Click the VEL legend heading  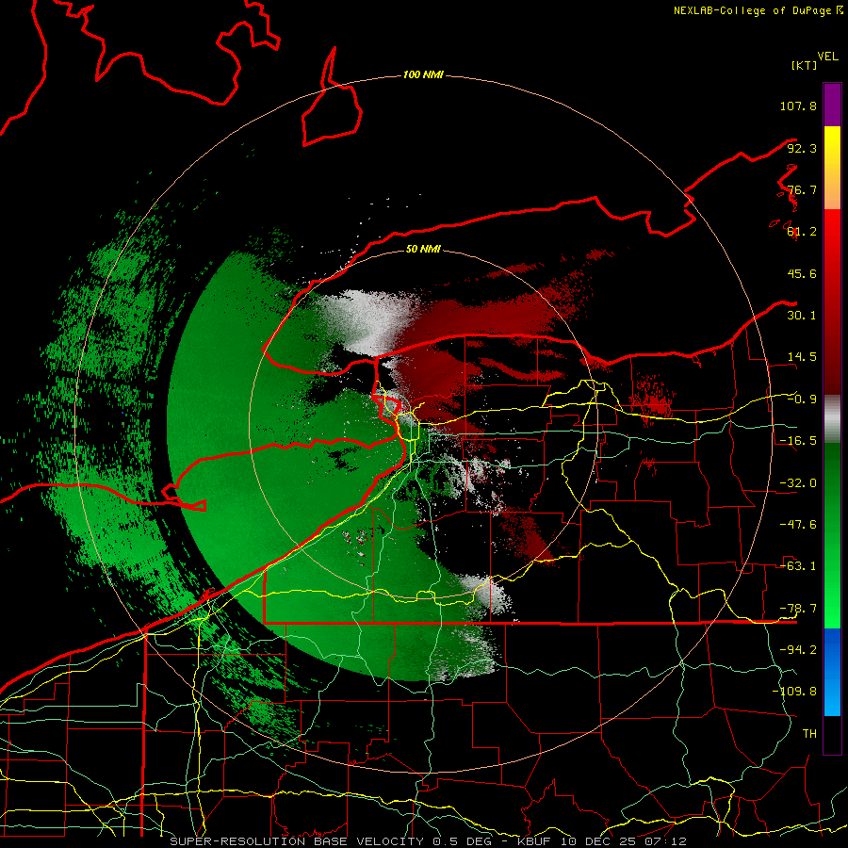pos(828,57)
